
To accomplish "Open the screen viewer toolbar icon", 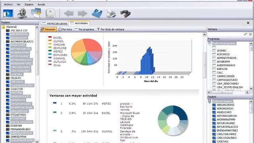I will point(8,14).
